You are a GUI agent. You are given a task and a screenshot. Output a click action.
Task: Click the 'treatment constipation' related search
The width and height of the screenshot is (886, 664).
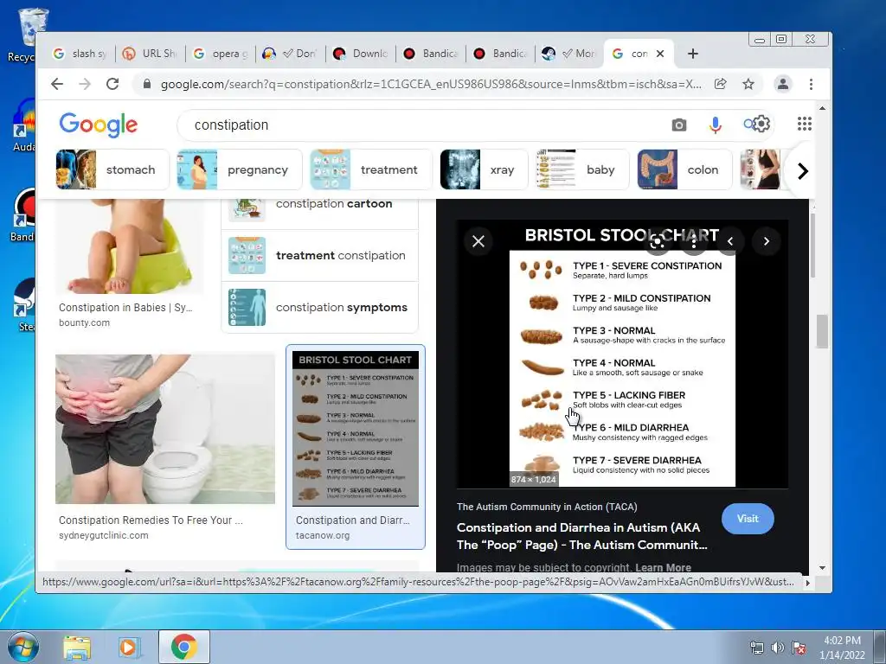(320, 255)
